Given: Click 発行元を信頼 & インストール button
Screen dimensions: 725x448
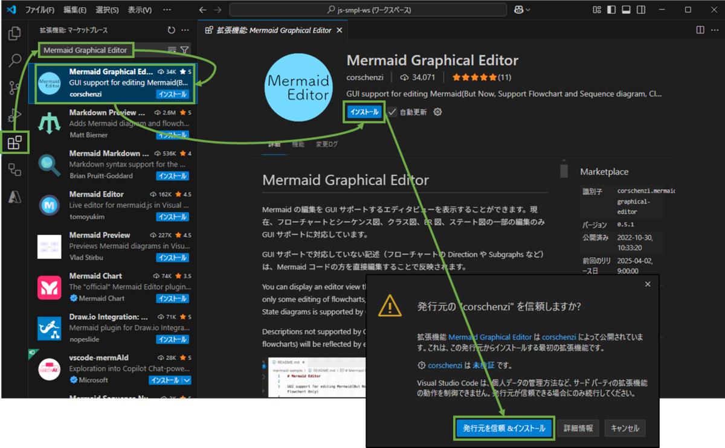Looking at the screenshot, I should click(x=504, y=428).
